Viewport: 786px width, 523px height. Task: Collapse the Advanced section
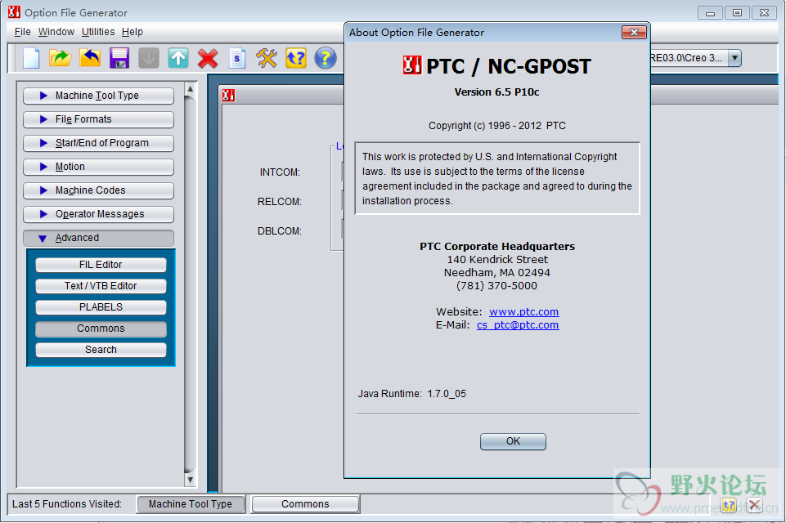[x=98, y=238]
